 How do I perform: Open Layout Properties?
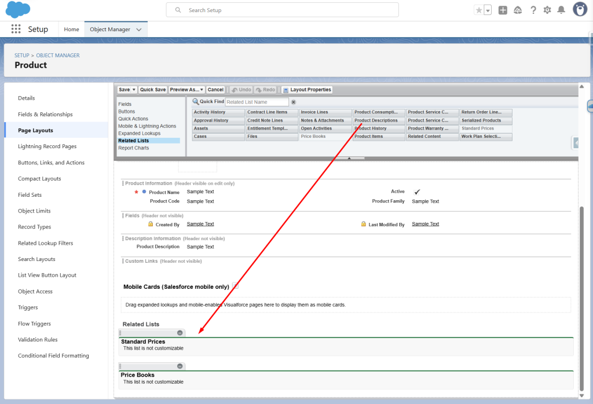307,90
